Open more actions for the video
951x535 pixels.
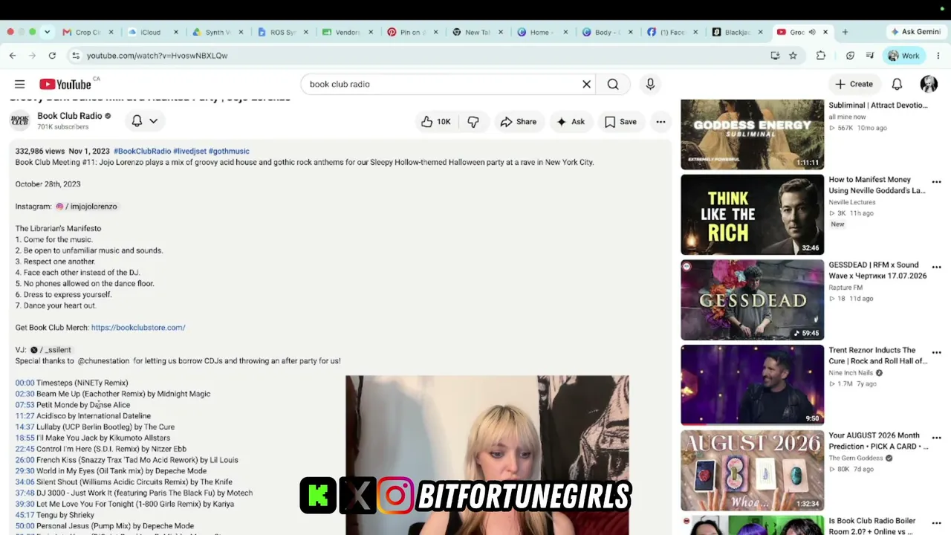[x=660, y=122]
